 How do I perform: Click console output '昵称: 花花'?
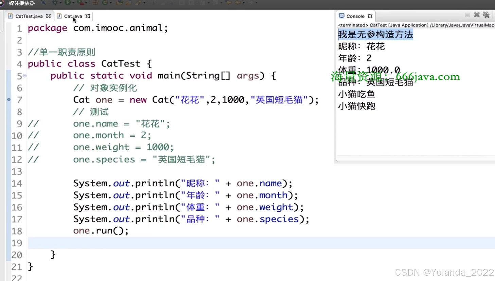361,46
